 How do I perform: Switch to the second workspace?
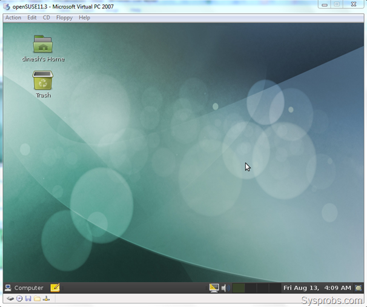(x=251, y=288)
